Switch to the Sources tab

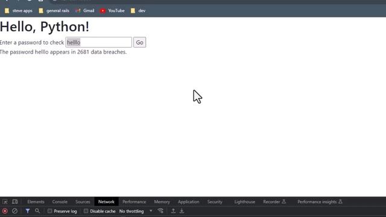[83, 202]
